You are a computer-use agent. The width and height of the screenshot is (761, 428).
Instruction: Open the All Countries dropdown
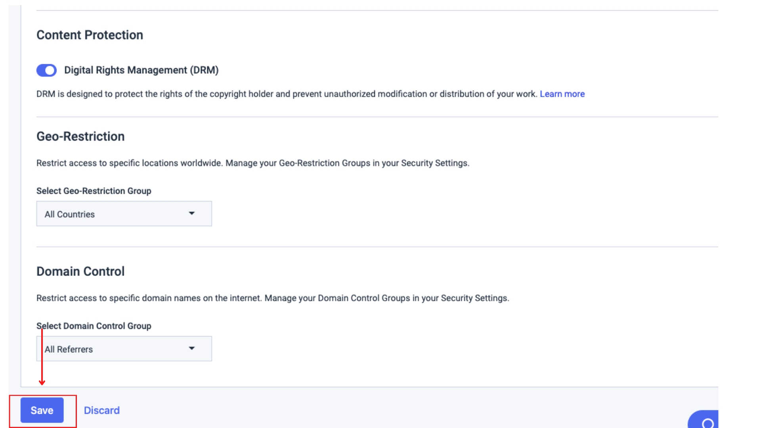click(x=124, y=214)
